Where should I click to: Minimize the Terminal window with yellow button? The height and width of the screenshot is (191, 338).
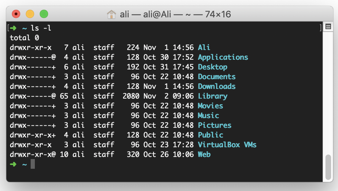click(x=30, y=14)
